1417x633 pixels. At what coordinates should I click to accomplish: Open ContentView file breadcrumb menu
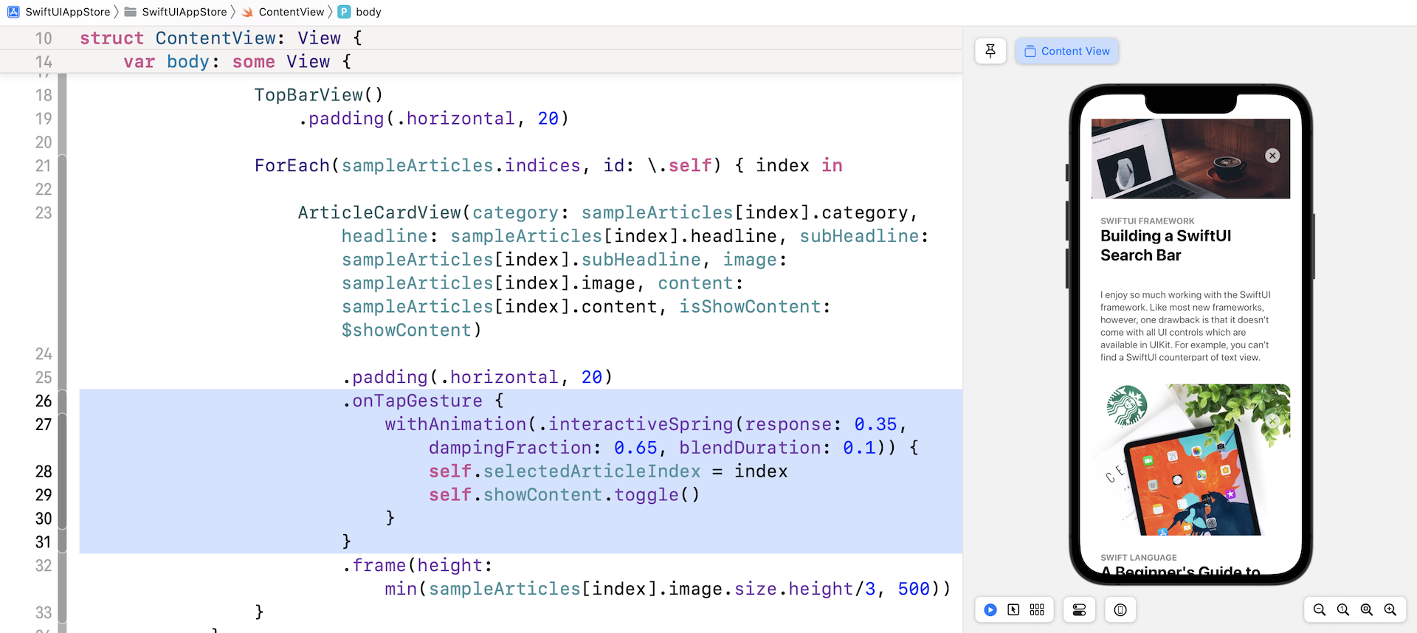[291, 12]
